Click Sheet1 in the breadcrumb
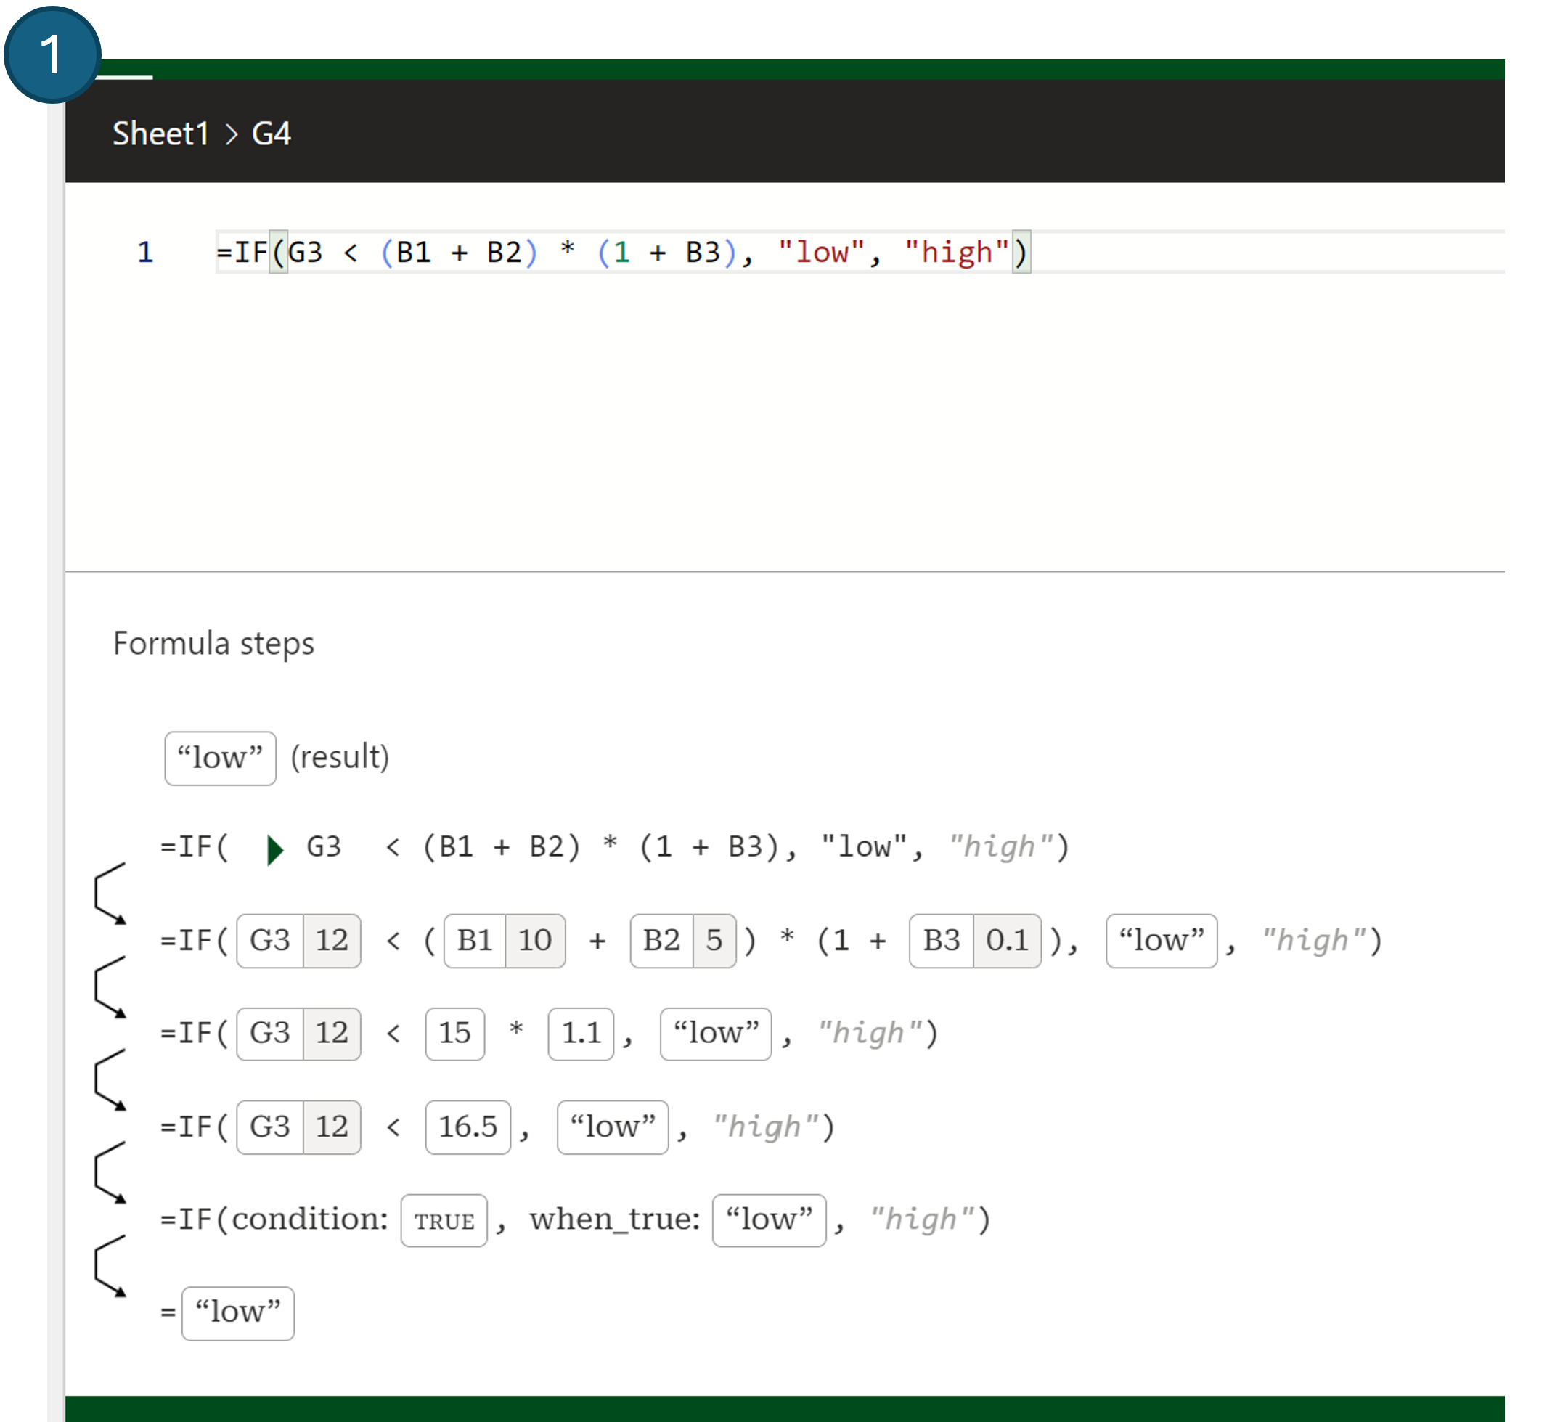 tap(161, 134)
